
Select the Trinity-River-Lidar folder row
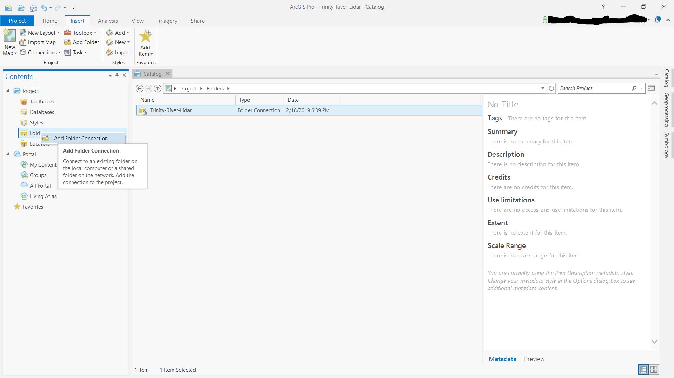tap(309, 110)
